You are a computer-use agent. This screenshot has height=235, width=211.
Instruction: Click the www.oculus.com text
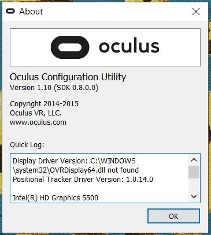(38, 122)
